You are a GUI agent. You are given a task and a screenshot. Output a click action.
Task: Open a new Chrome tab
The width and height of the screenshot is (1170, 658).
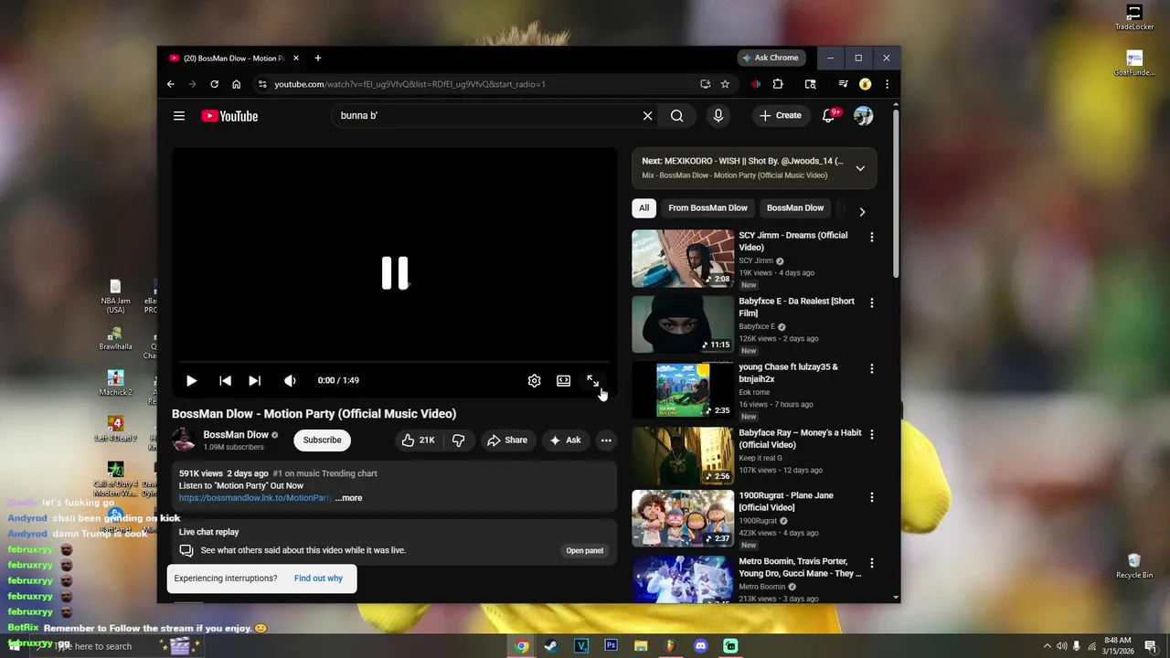(318, 58)
